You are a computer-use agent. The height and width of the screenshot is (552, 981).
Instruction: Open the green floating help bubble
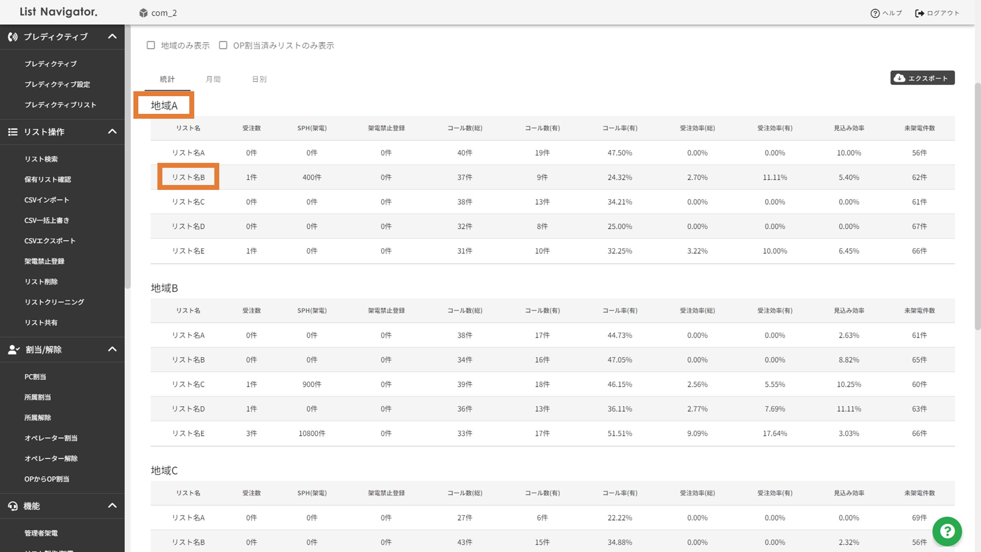point(947,531)
